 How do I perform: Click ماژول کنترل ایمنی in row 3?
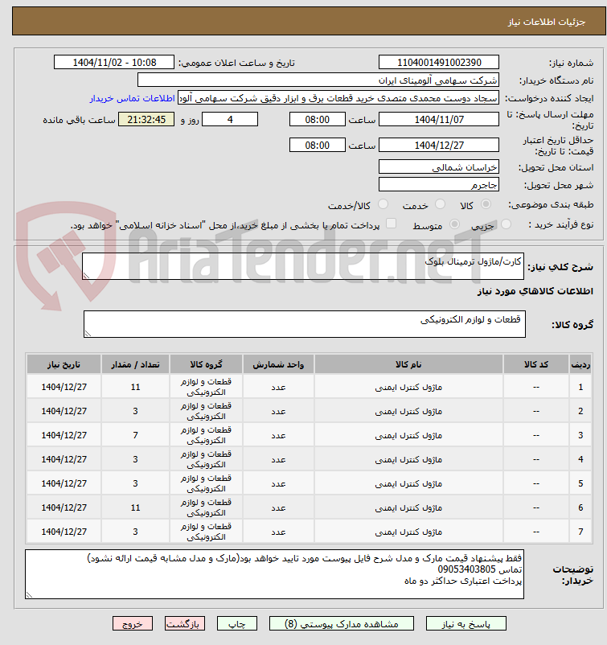click(408, 435)
